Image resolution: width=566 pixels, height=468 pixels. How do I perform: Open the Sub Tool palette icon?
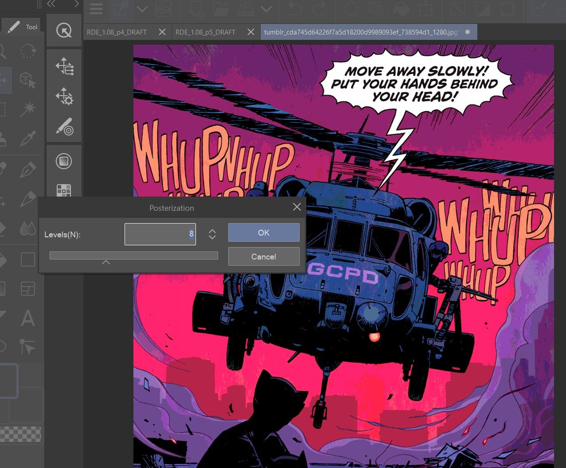tap(64, 66)
